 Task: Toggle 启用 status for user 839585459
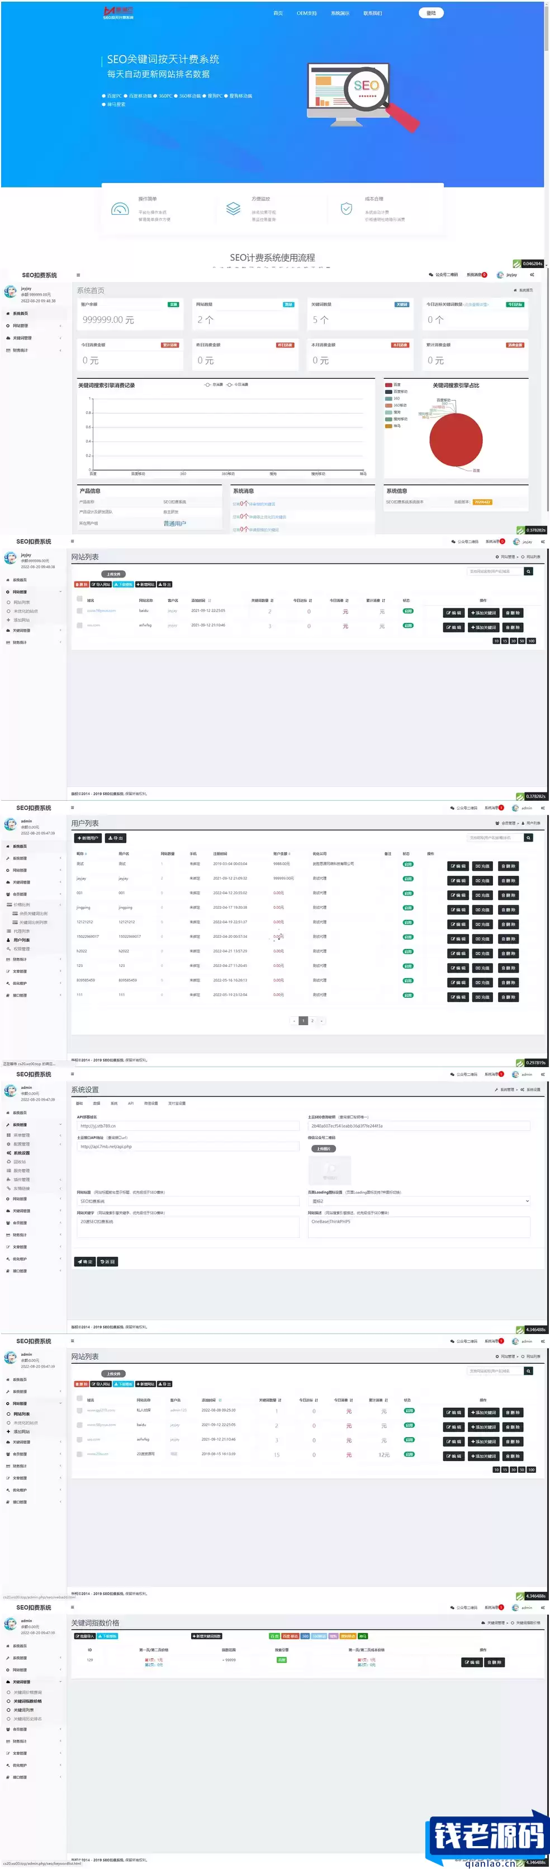(408, 980)
